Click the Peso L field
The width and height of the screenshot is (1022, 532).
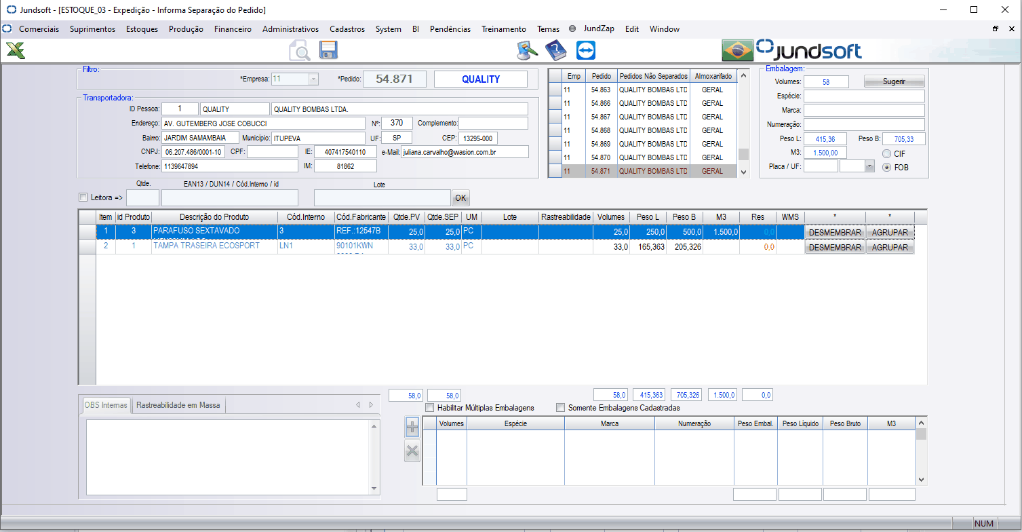(825, 138)
